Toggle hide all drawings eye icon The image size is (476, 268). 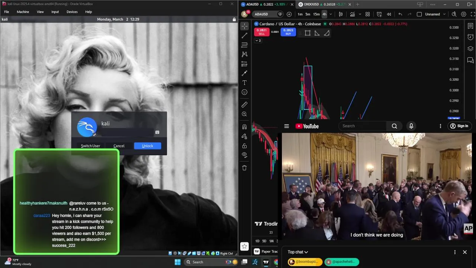pos(244,155)
